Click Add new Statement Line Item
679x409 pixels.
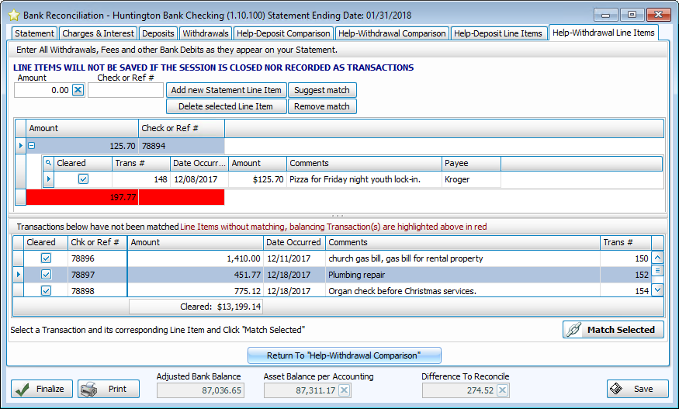pos(226,90)
